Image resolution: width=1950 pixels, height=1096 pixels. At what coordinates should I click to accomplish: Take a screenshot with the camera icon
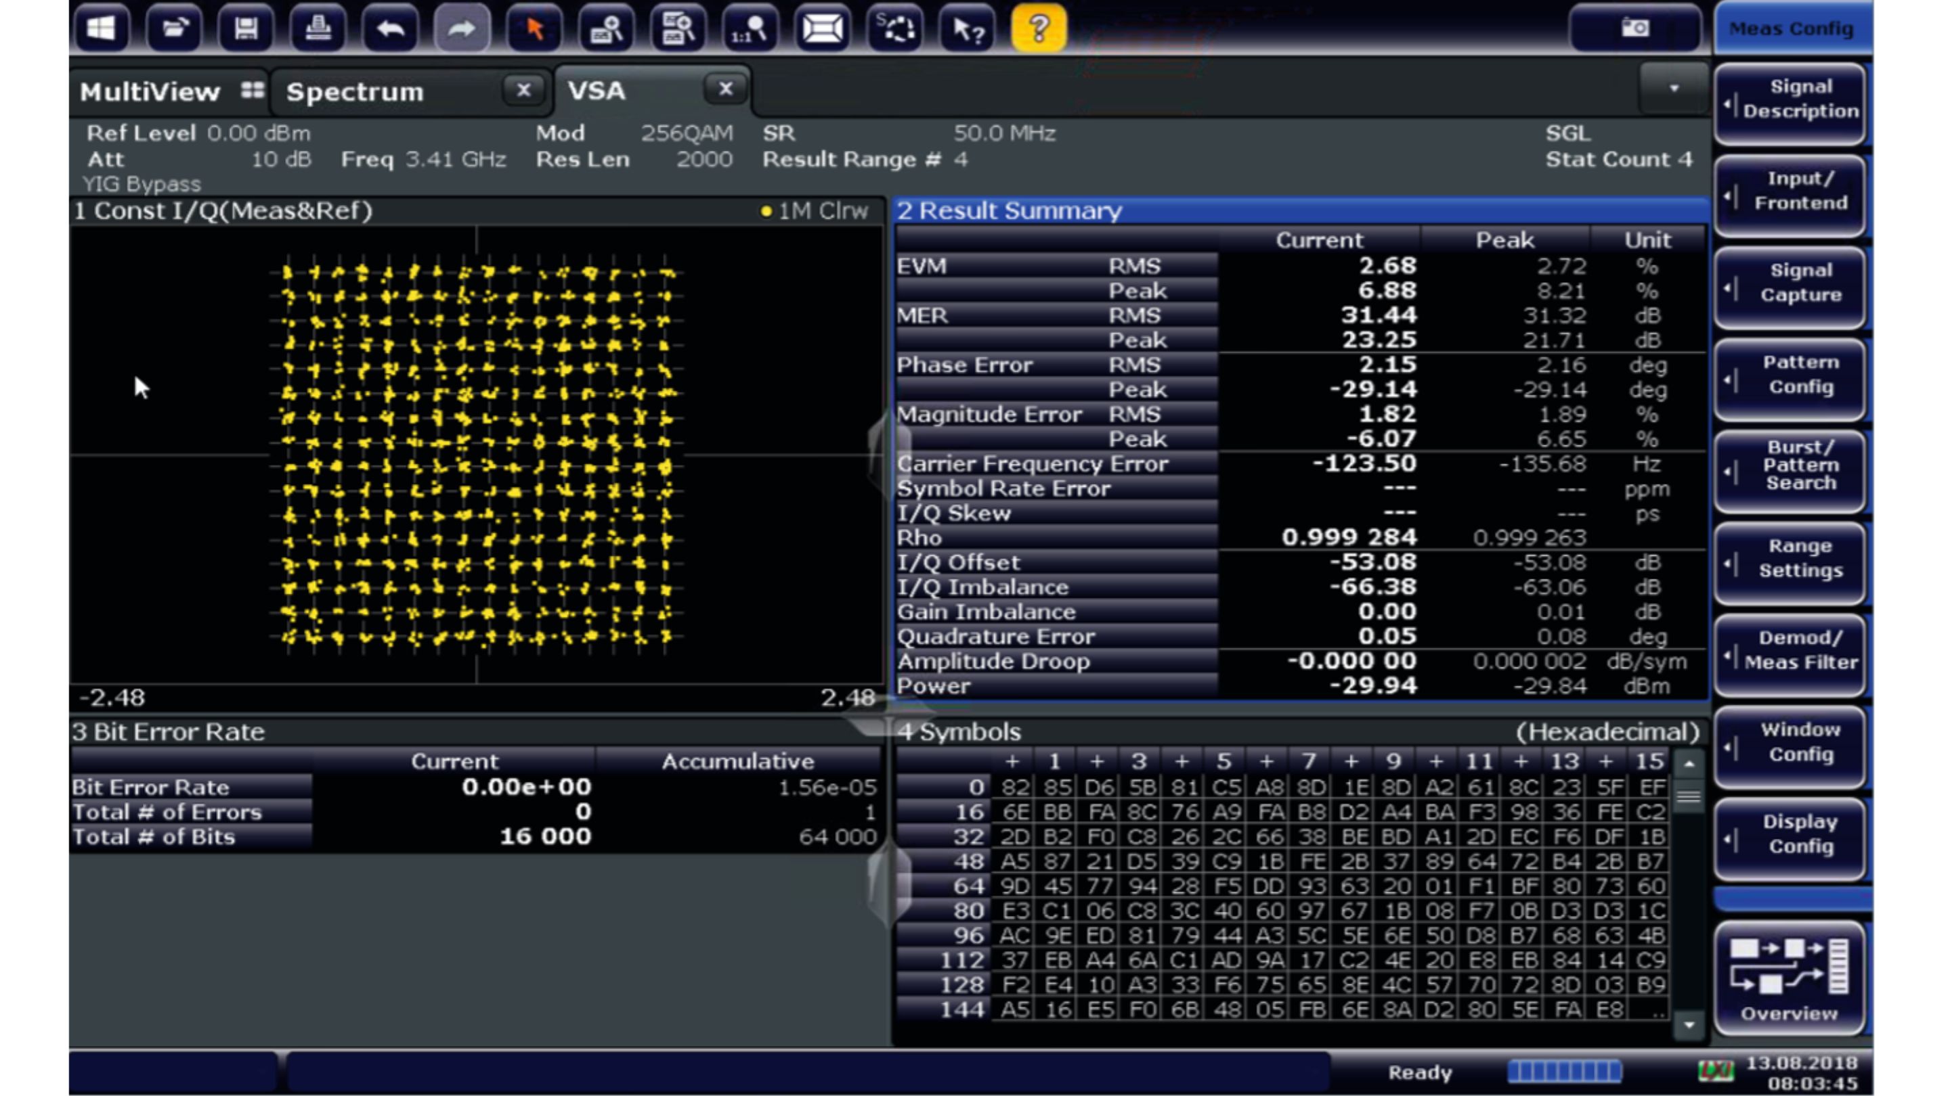click(x=1635, y=28)
